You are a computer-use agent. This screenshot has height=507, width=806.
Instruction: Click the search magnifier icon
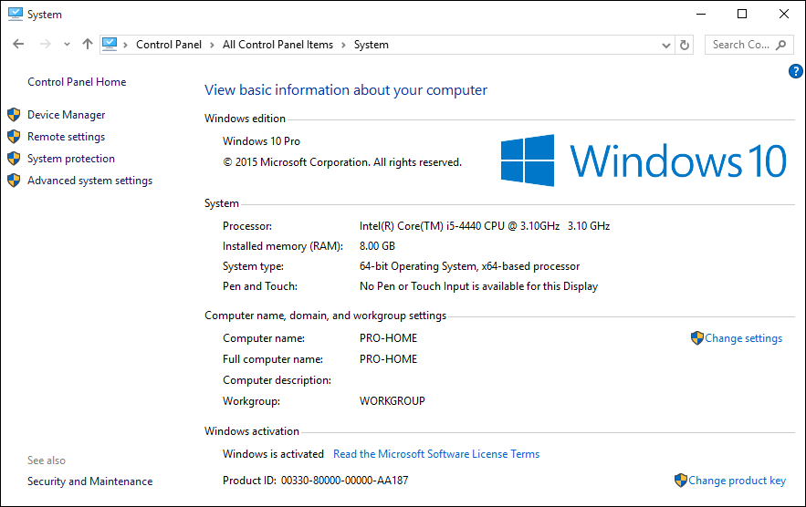pos(780,46)
